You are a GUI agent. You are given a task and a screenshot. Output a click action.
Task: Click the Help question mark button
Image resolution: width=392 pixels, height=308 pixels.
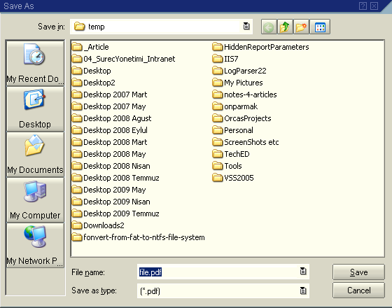tap(363, 6)
